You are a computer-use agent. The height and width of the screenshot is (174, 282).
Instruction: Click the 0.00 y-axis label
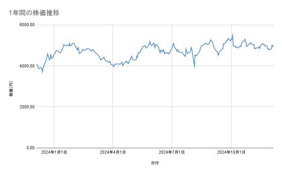pos(30,148)
